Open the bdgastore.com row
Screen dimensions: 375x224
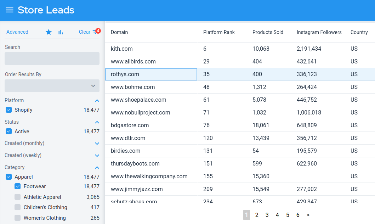point(240,125)
